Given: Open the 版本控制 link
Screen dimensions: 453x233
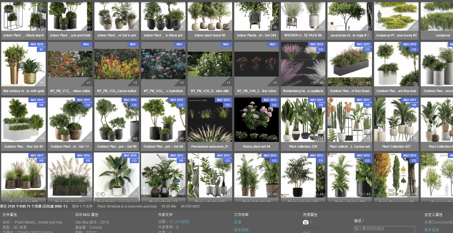Looking at the screenshot, I should [x=241, y=230].
